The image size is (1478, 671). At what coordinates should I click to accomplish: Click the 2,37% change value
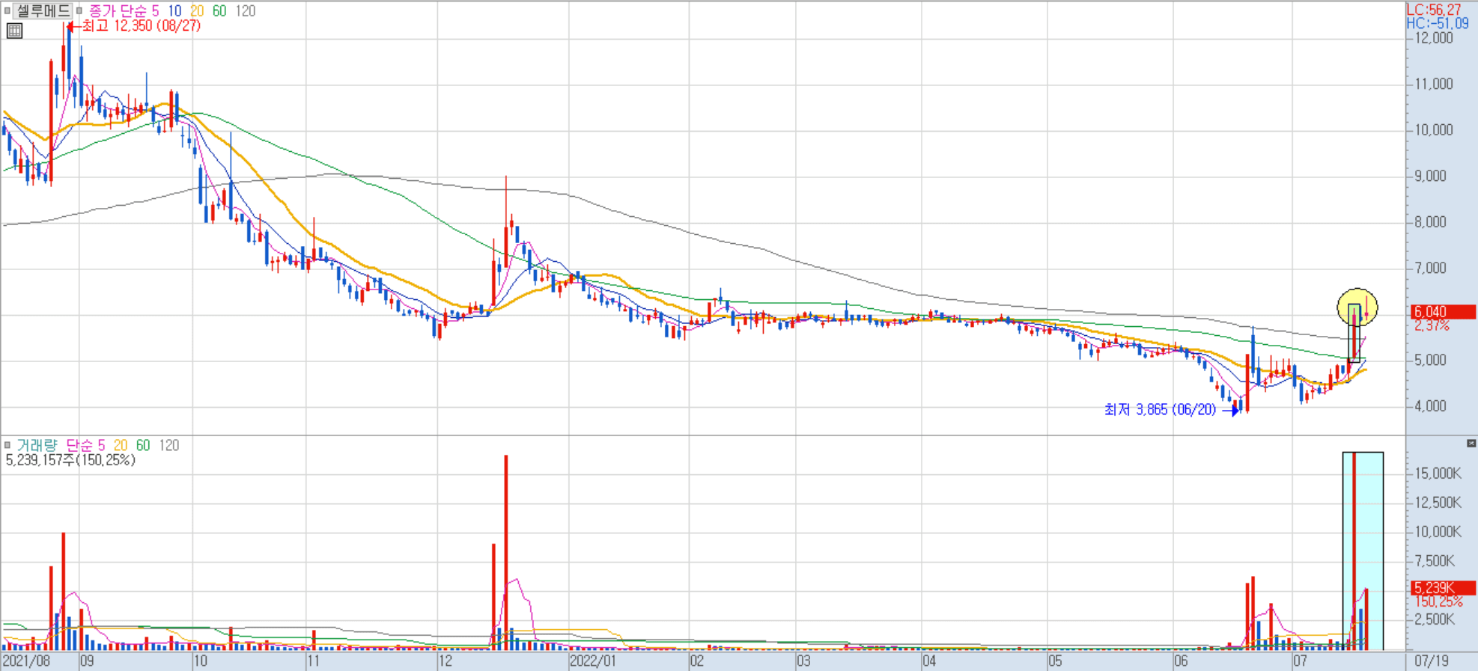tap(1432, 325)
